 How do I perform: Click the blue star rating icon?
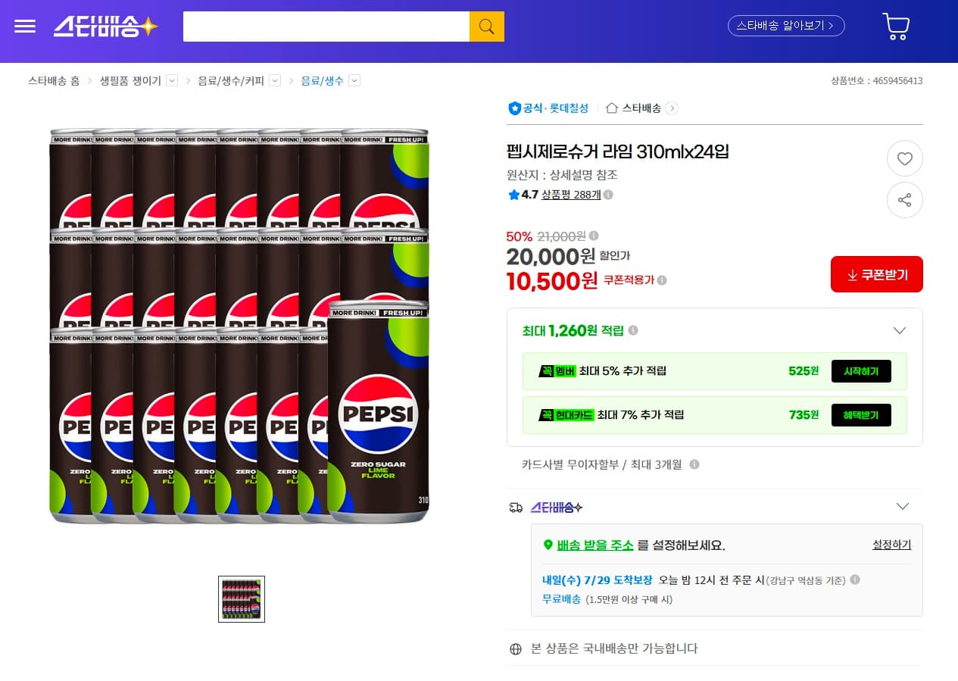point(514,195)
